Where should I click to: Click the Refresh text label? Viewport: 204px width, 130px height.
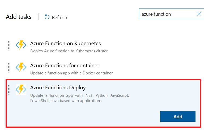click(x=59, y=18)
